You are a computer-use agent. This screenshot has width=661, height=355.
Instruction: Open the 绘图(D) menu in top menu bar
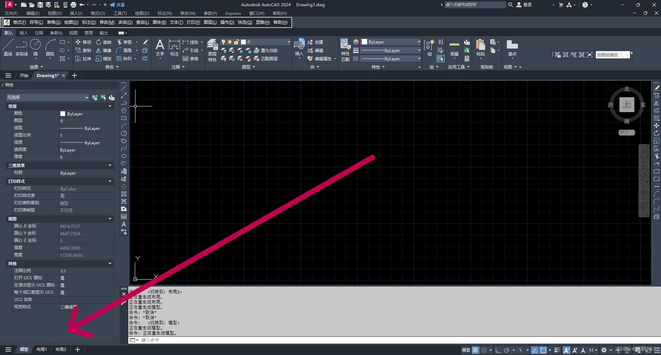tap(142, 13)
